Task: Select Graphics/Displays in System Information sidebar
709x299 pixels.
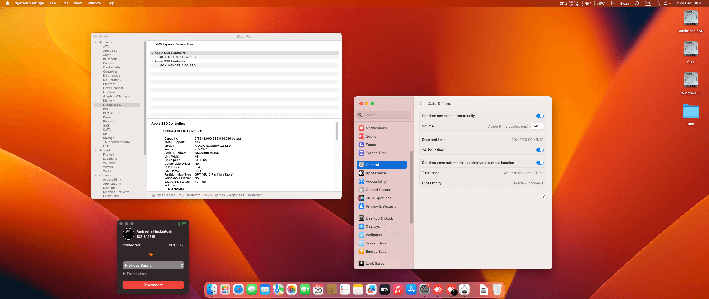Action: (x=116, y=97)
